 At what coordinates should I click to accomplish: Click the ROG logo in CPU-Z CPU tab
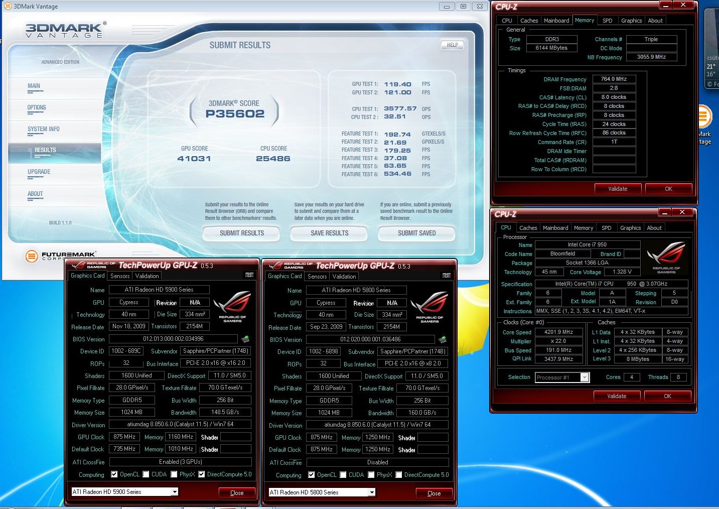point(666,258)
